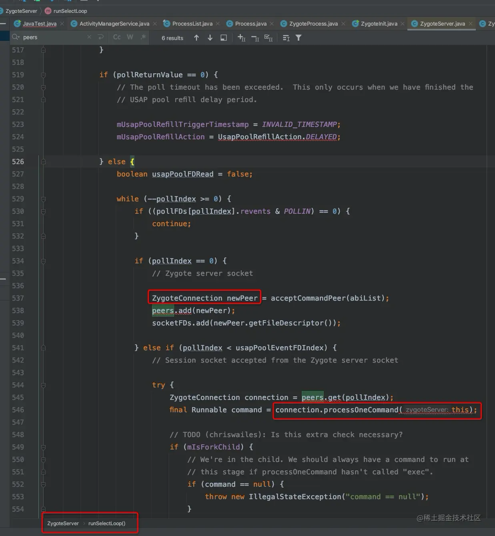Open search history via magnifier icon
The height and width of the screenshot is (536, 495).
(16, 37)
